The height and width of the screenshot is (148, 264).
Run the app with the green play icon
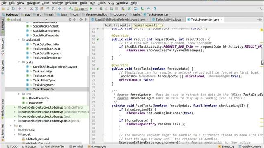tap(91, 9)
